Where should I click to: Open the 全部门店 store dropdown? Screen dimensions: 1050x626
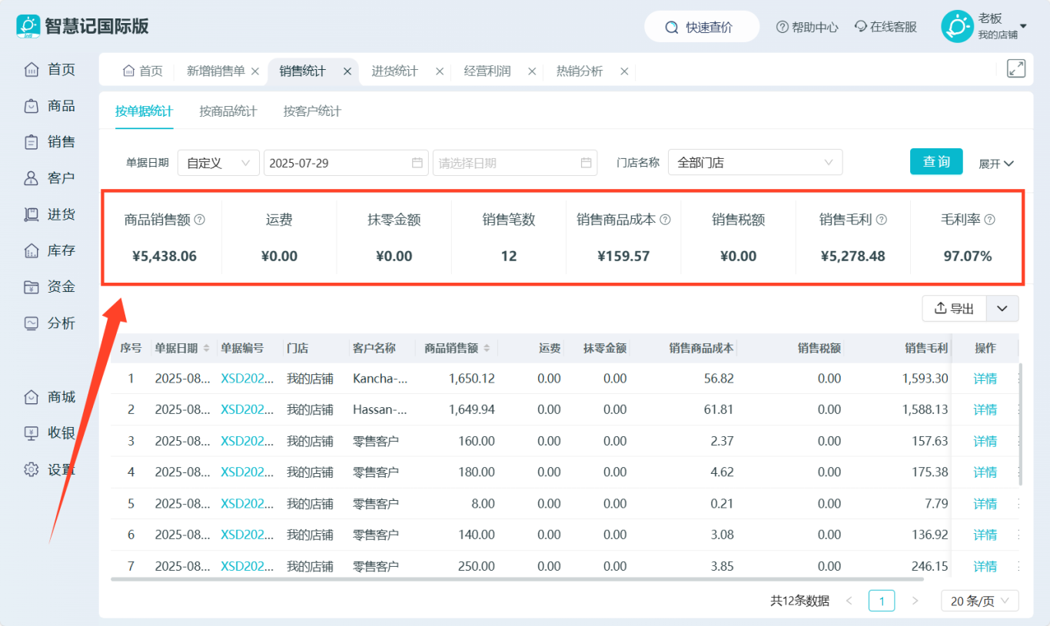755,163
